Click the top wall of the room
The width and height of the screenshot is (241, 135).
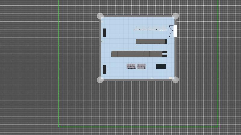click(138, 16)
